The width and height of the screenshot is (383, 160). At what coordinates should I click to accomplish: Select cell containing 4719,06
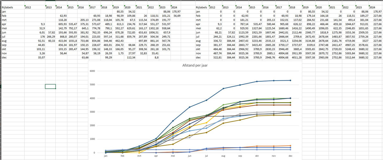pyautogui.click(x=348, y=40)
